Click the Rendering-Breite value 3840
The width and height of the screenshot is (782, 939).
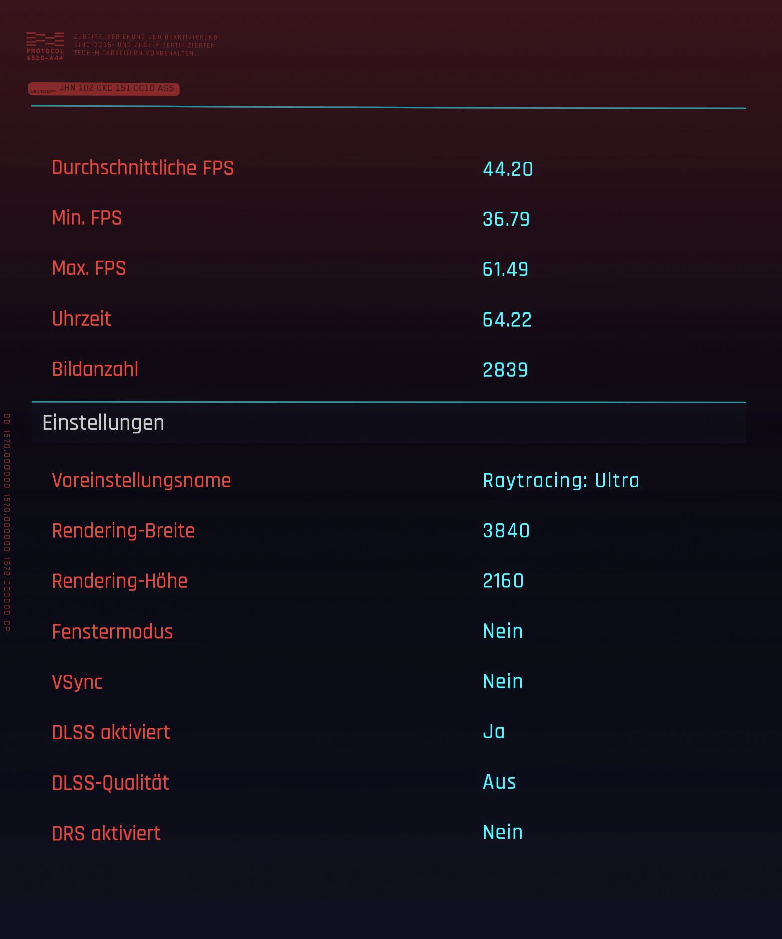click(506, 531)
